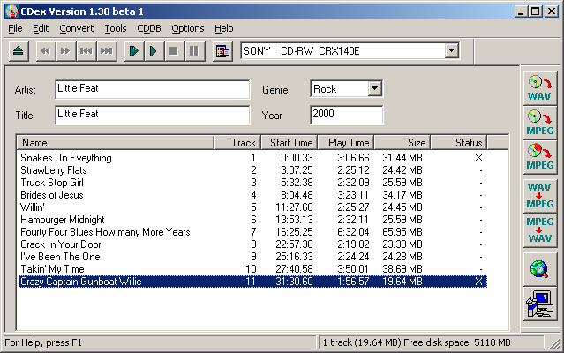
Task: Click the fast forward toolbar button
Action: pyautogui.click(x=65, y=51)
